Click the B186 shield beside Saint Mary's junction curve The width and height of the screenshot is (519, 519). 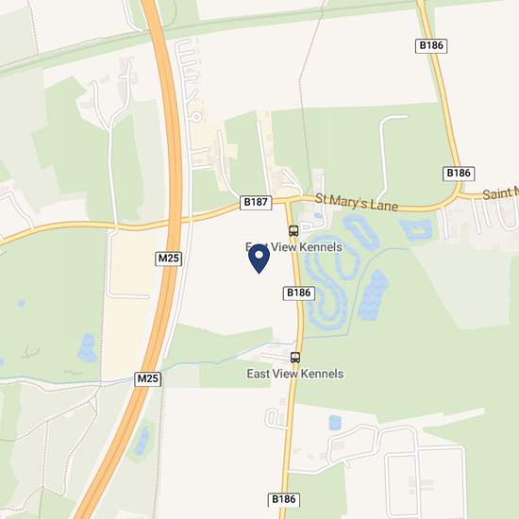point(459,174)
